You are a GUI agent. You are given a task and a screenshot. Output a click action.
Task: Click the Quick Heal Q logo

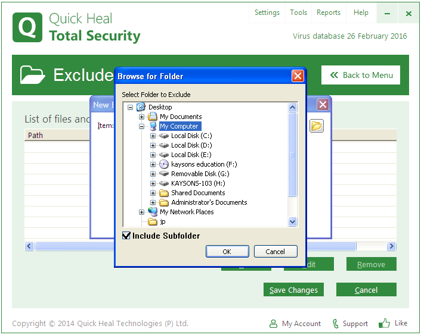point(27,27)
